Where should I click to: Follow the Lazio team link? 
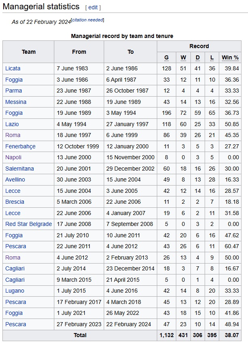point(12,124)
